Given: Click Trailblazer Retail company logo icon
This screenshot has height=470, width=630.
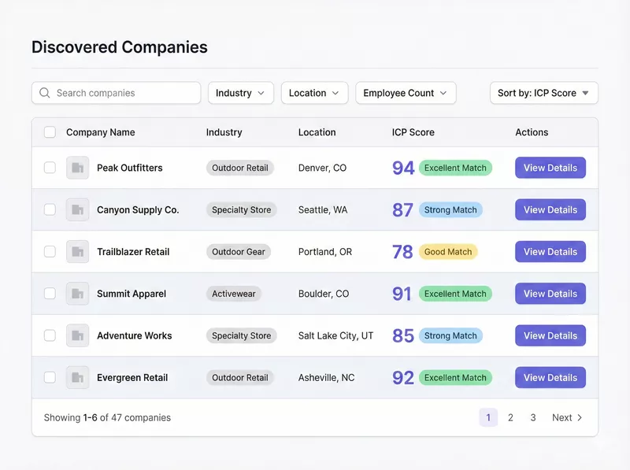Looking at the screenshot, I should pos(77,252).
